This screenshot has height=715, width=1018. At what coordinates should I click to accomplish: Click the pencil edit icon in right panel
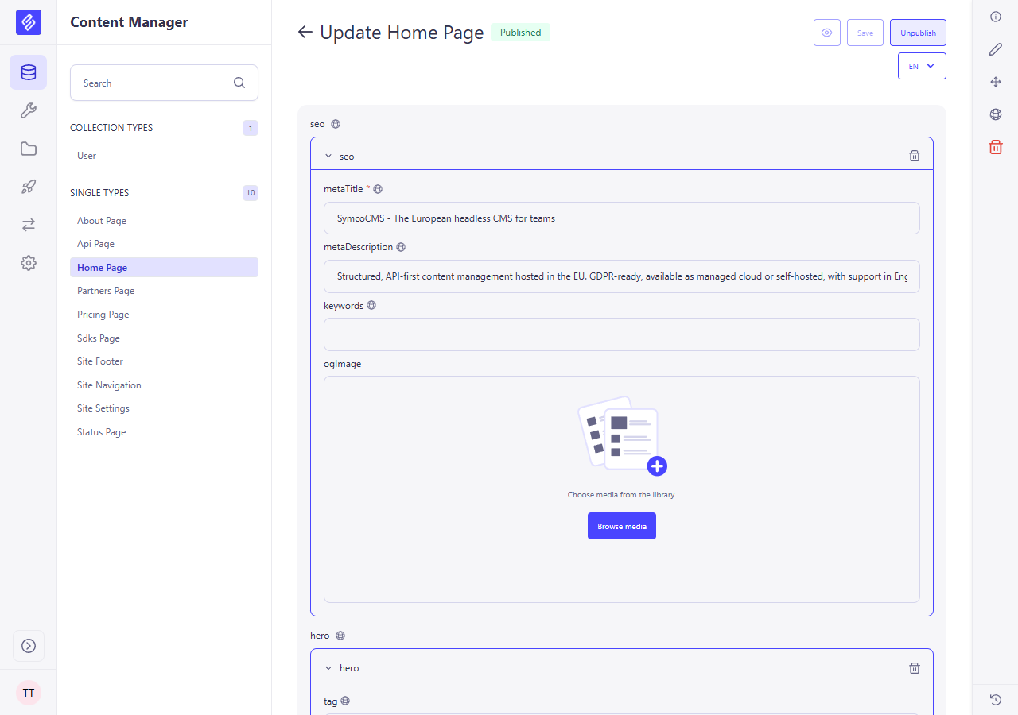[996, 49]
